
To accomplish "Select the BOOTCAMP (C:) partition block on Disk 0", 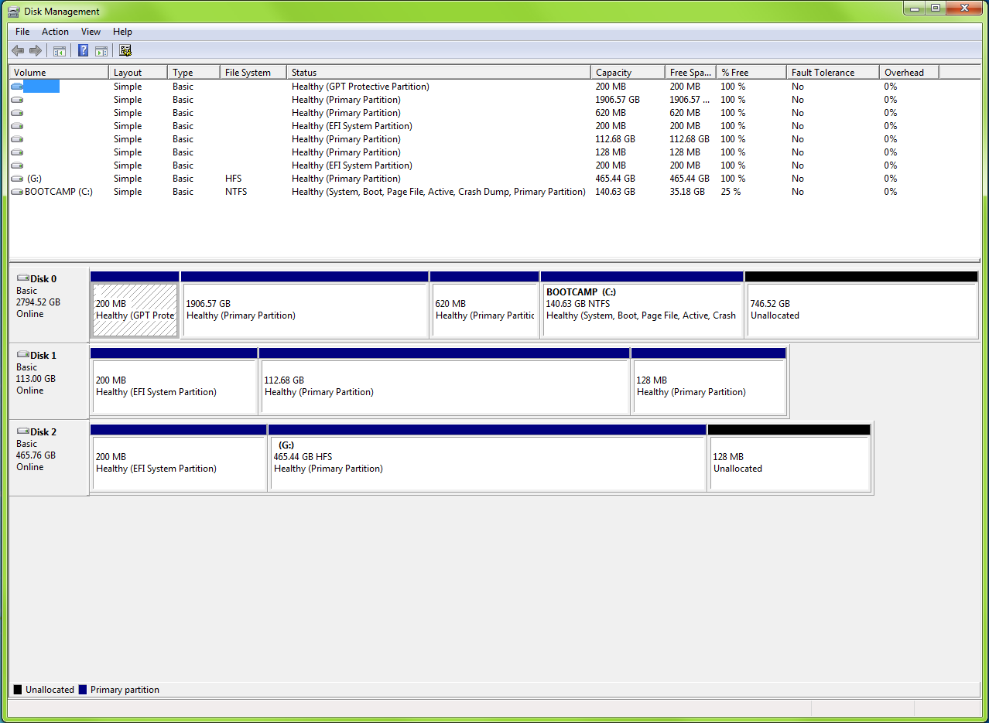I will click(642, 304).
